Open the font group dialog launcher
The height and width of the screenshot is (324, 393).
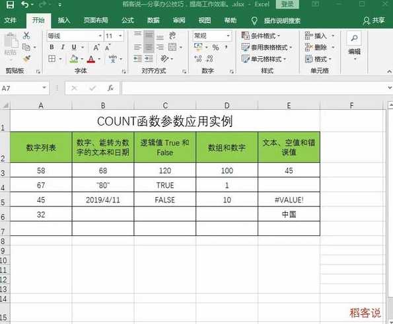pyautogui.click(x=124, y=72)
